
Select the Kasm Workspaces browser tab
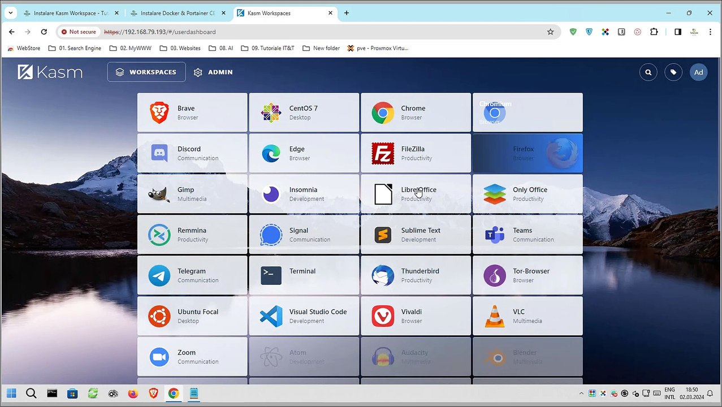click(285, 13)
